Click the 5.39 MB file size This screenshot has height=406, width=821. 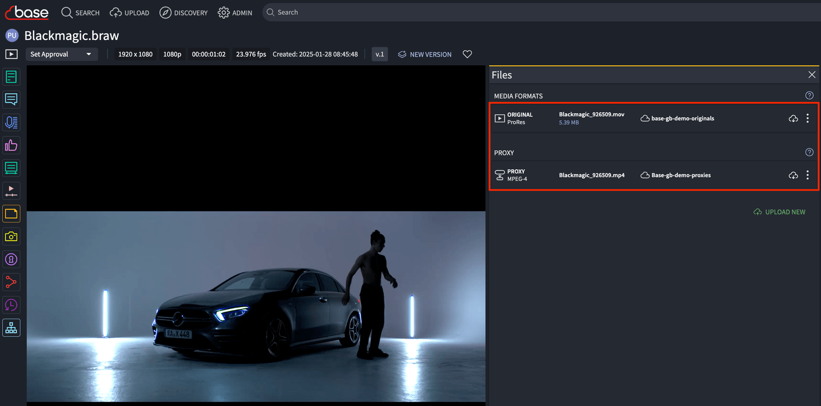click(569, 123)
